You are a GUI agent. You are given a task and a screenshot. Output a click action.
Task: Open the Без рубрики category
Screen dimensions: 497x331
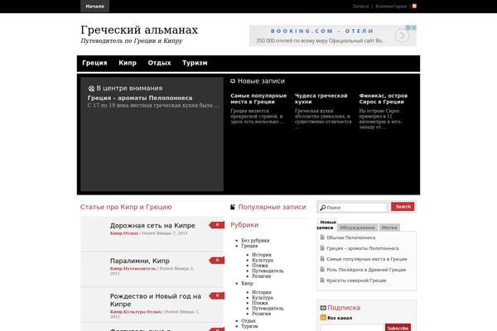click(x=255, y=241)
